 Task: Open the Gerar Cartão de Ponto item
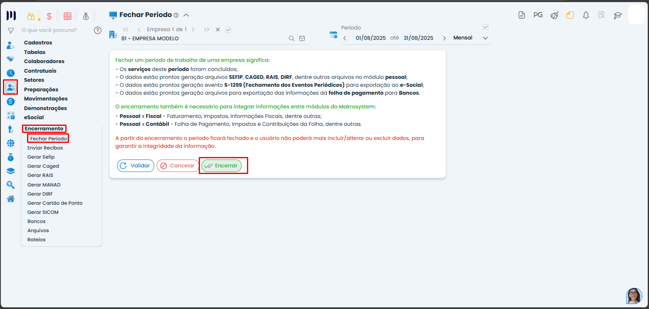tap(55, 203)
